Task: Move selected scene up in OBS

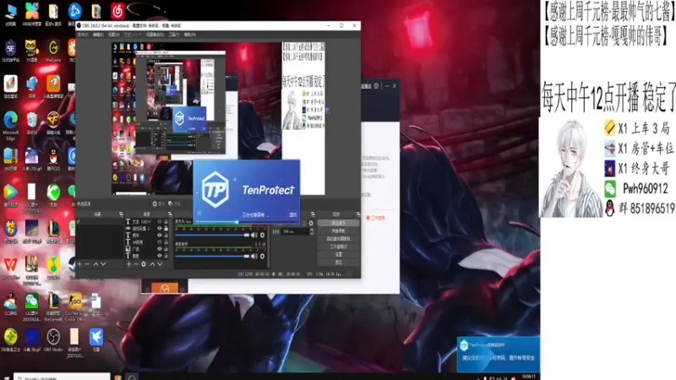Action: [95, 264]
